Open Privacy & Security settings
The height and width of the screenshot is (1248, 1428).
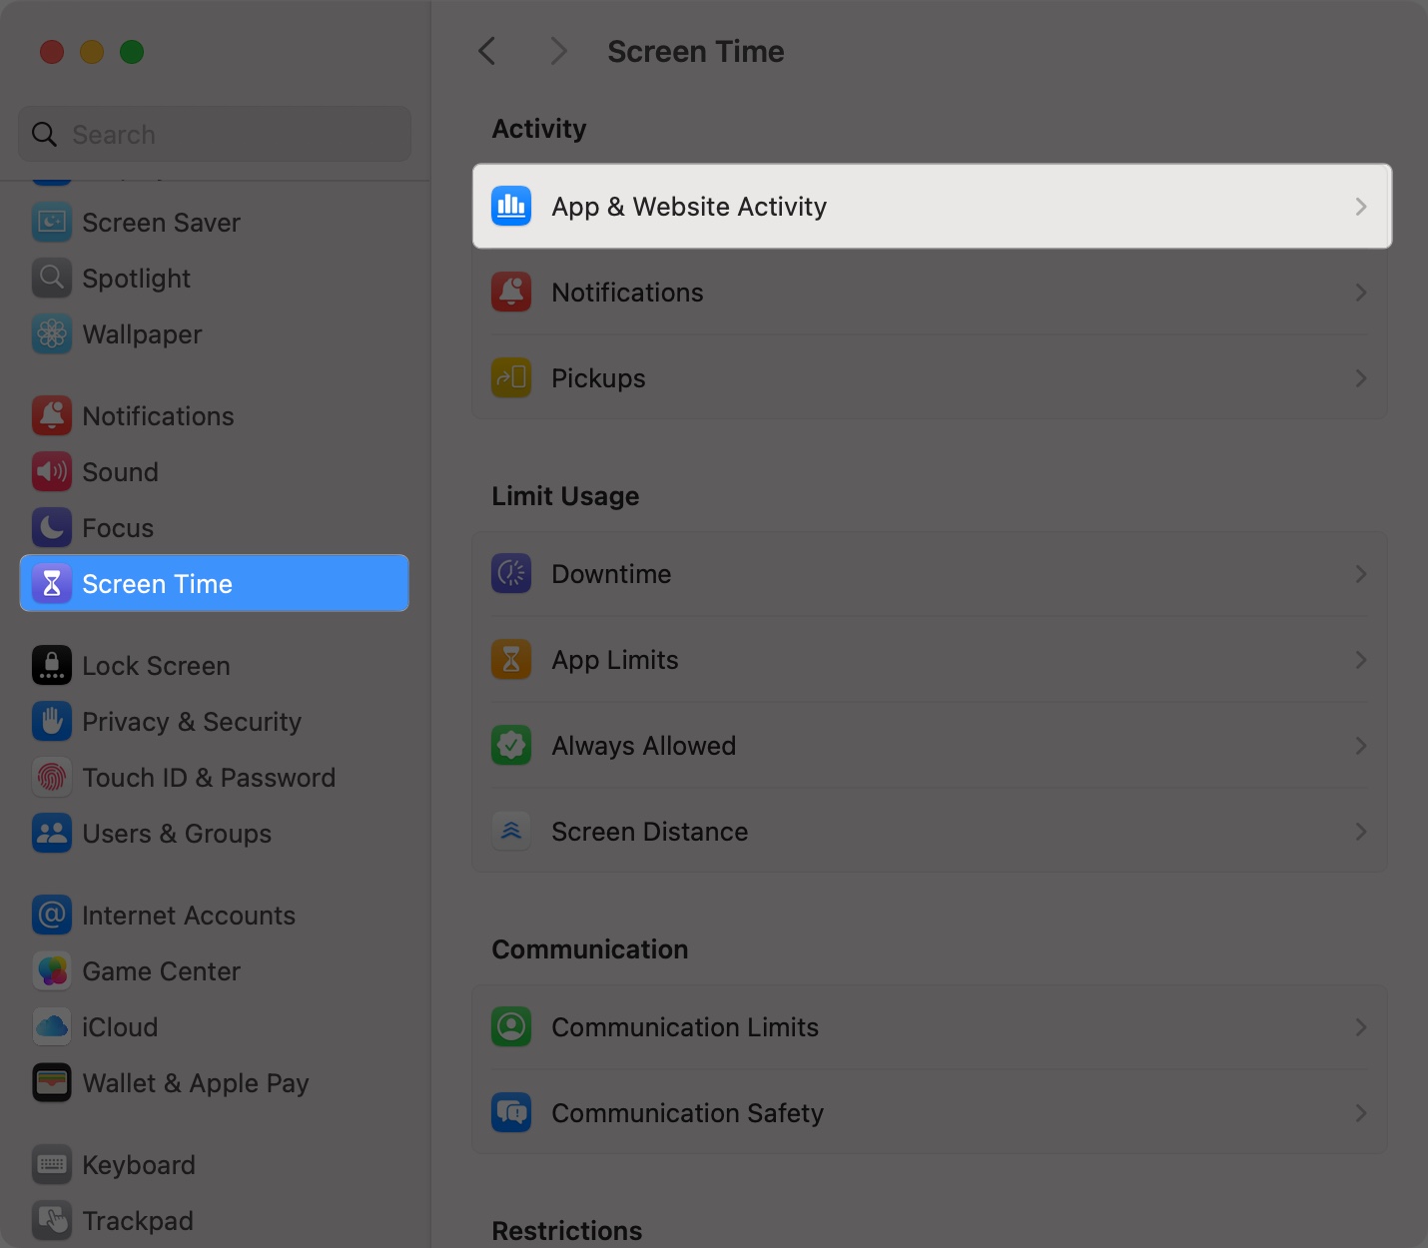click(192, 721)
